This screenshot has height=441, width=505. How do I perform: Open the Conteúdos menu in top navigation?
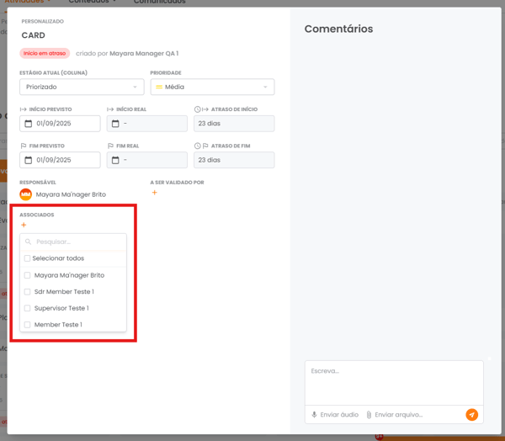point(93,2)
